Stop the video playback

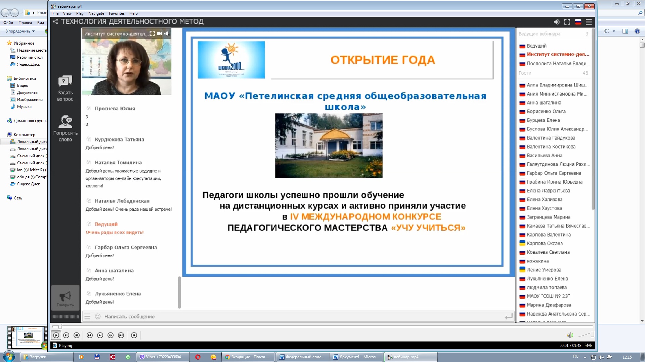tap(77, 335)
